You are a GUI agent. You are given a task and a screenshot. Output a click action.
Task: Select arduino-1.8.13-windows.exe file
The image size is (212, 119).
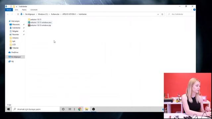point(40,22)
